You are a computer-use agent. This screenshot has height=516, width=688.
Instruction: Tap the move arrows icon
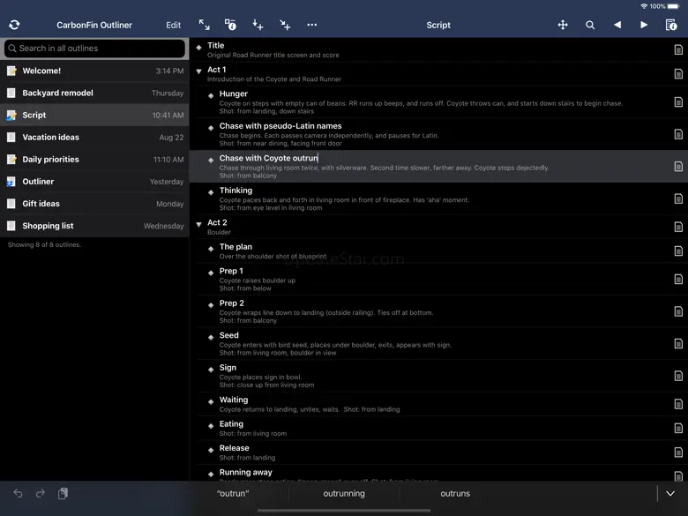coord(563,25)
